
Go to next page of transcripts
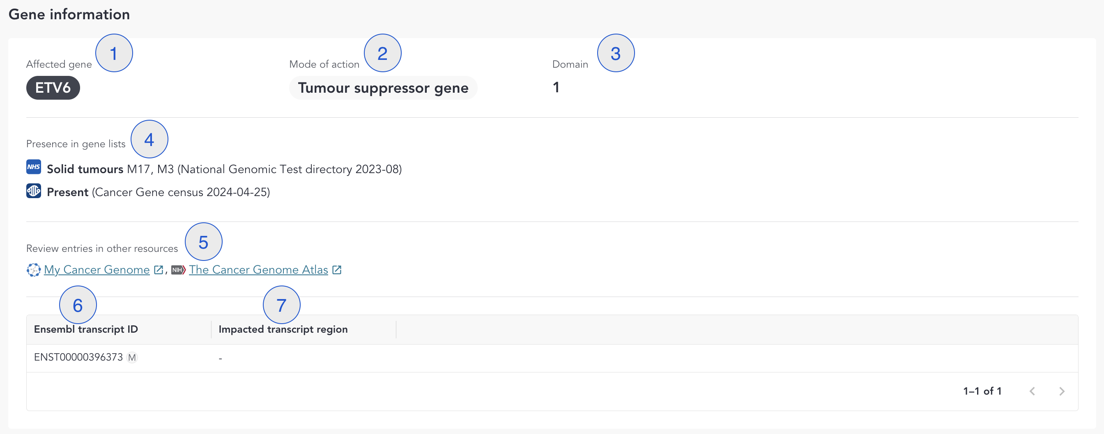1062,391
